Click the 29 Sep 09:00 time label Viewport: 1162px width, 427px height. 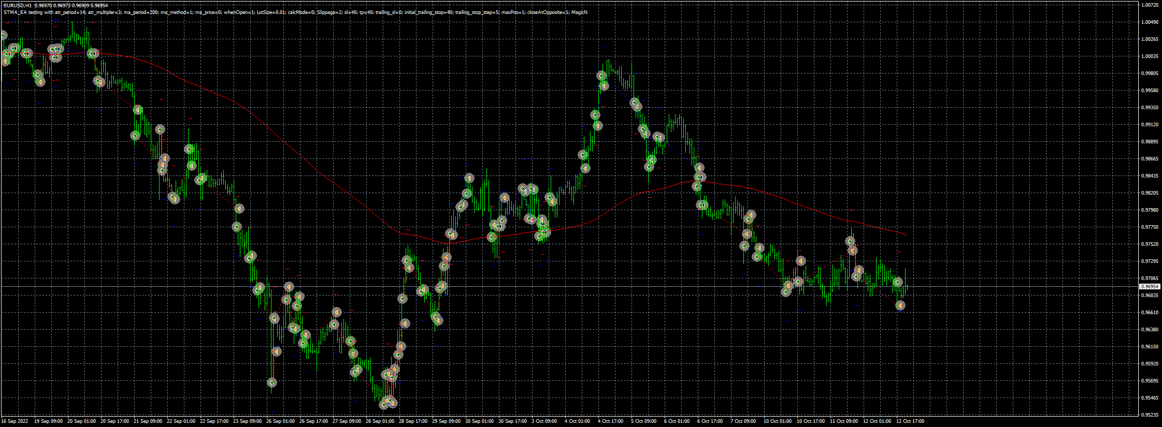(446, 421)
